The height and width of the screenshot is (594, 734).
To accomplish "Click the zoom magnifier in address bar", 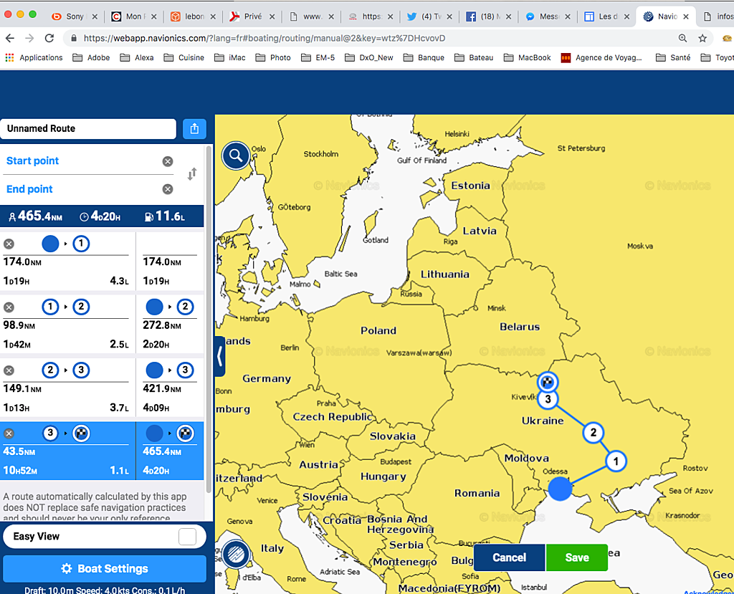I will (x=683, y=39).
